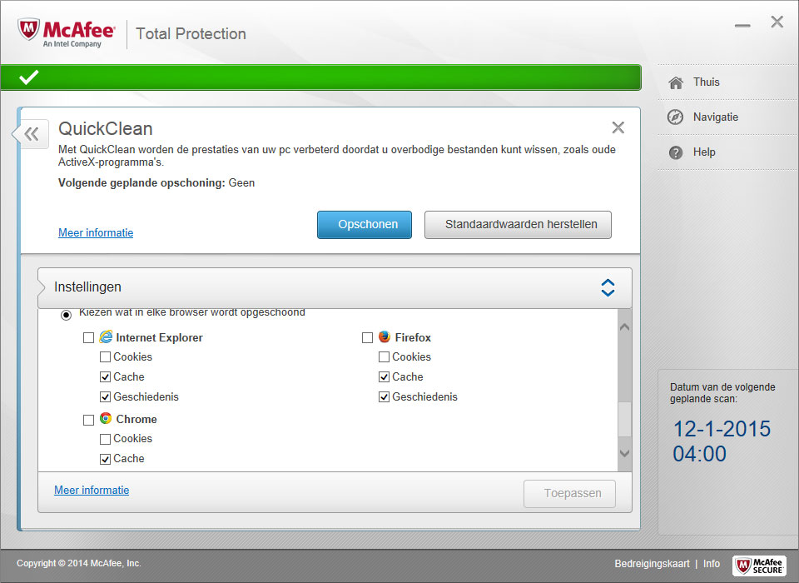This screenshot has width=799, height=583.
Task: Click the McAfee SECURE badge
Action: pos(759,566)
